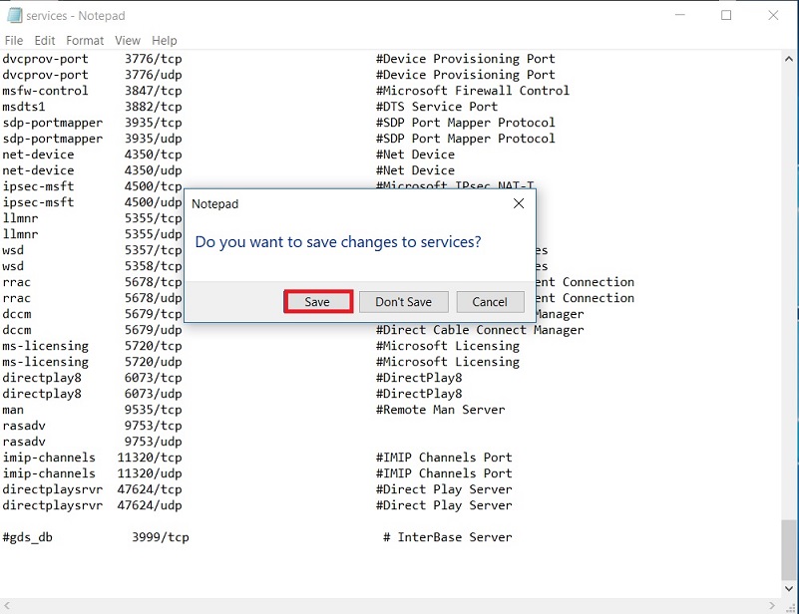
Task: Click the vertical scrollbar down arrow
Action: click(x=789, y=589)
